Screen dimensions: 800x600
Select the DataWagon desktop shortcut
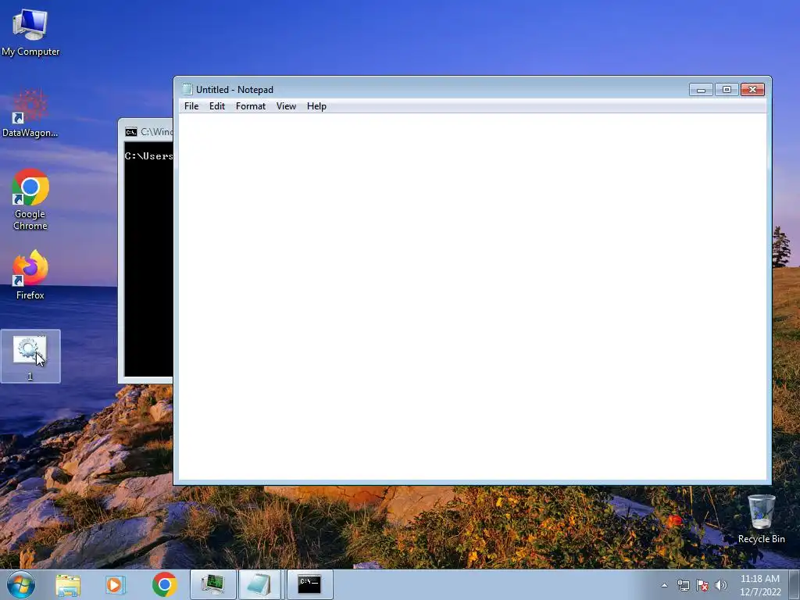[x=30, y=113]
